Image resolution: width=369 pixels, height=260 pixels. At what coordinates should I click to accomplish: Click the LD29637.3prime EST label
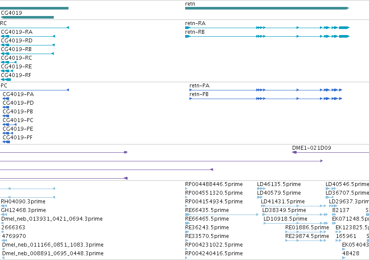click(349, 202)
